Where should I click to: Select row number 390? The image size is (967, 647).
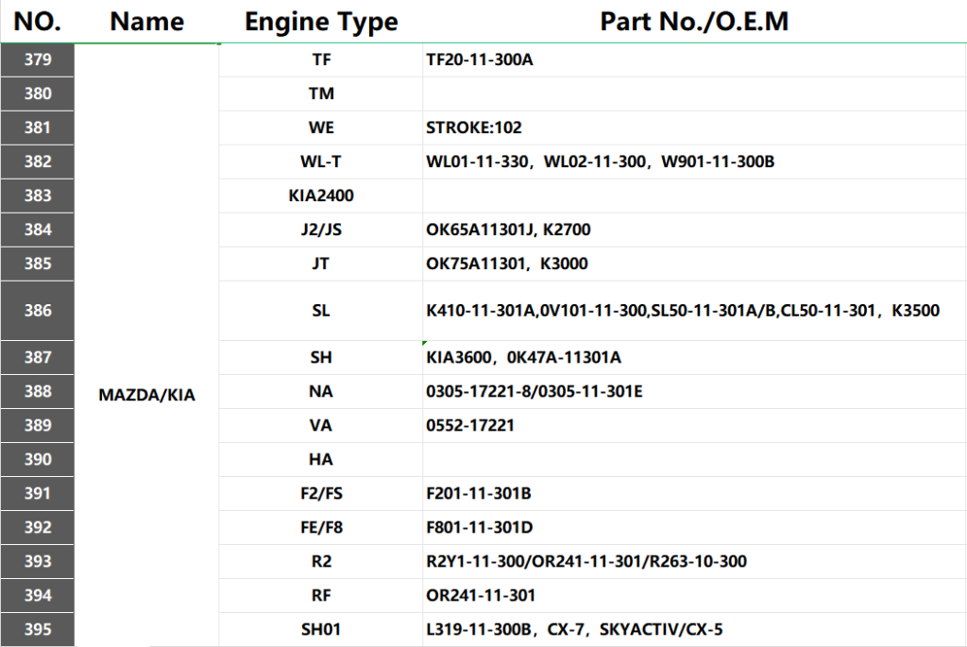click(37, 459)
